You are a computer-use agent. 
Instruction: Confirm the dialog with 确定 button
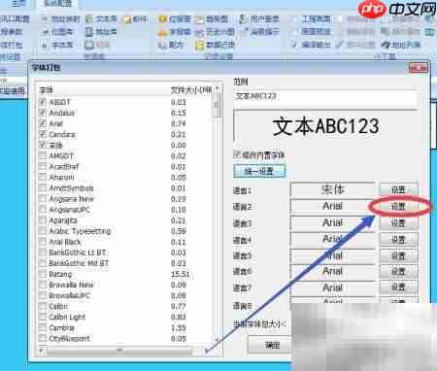tap(270, 346)
